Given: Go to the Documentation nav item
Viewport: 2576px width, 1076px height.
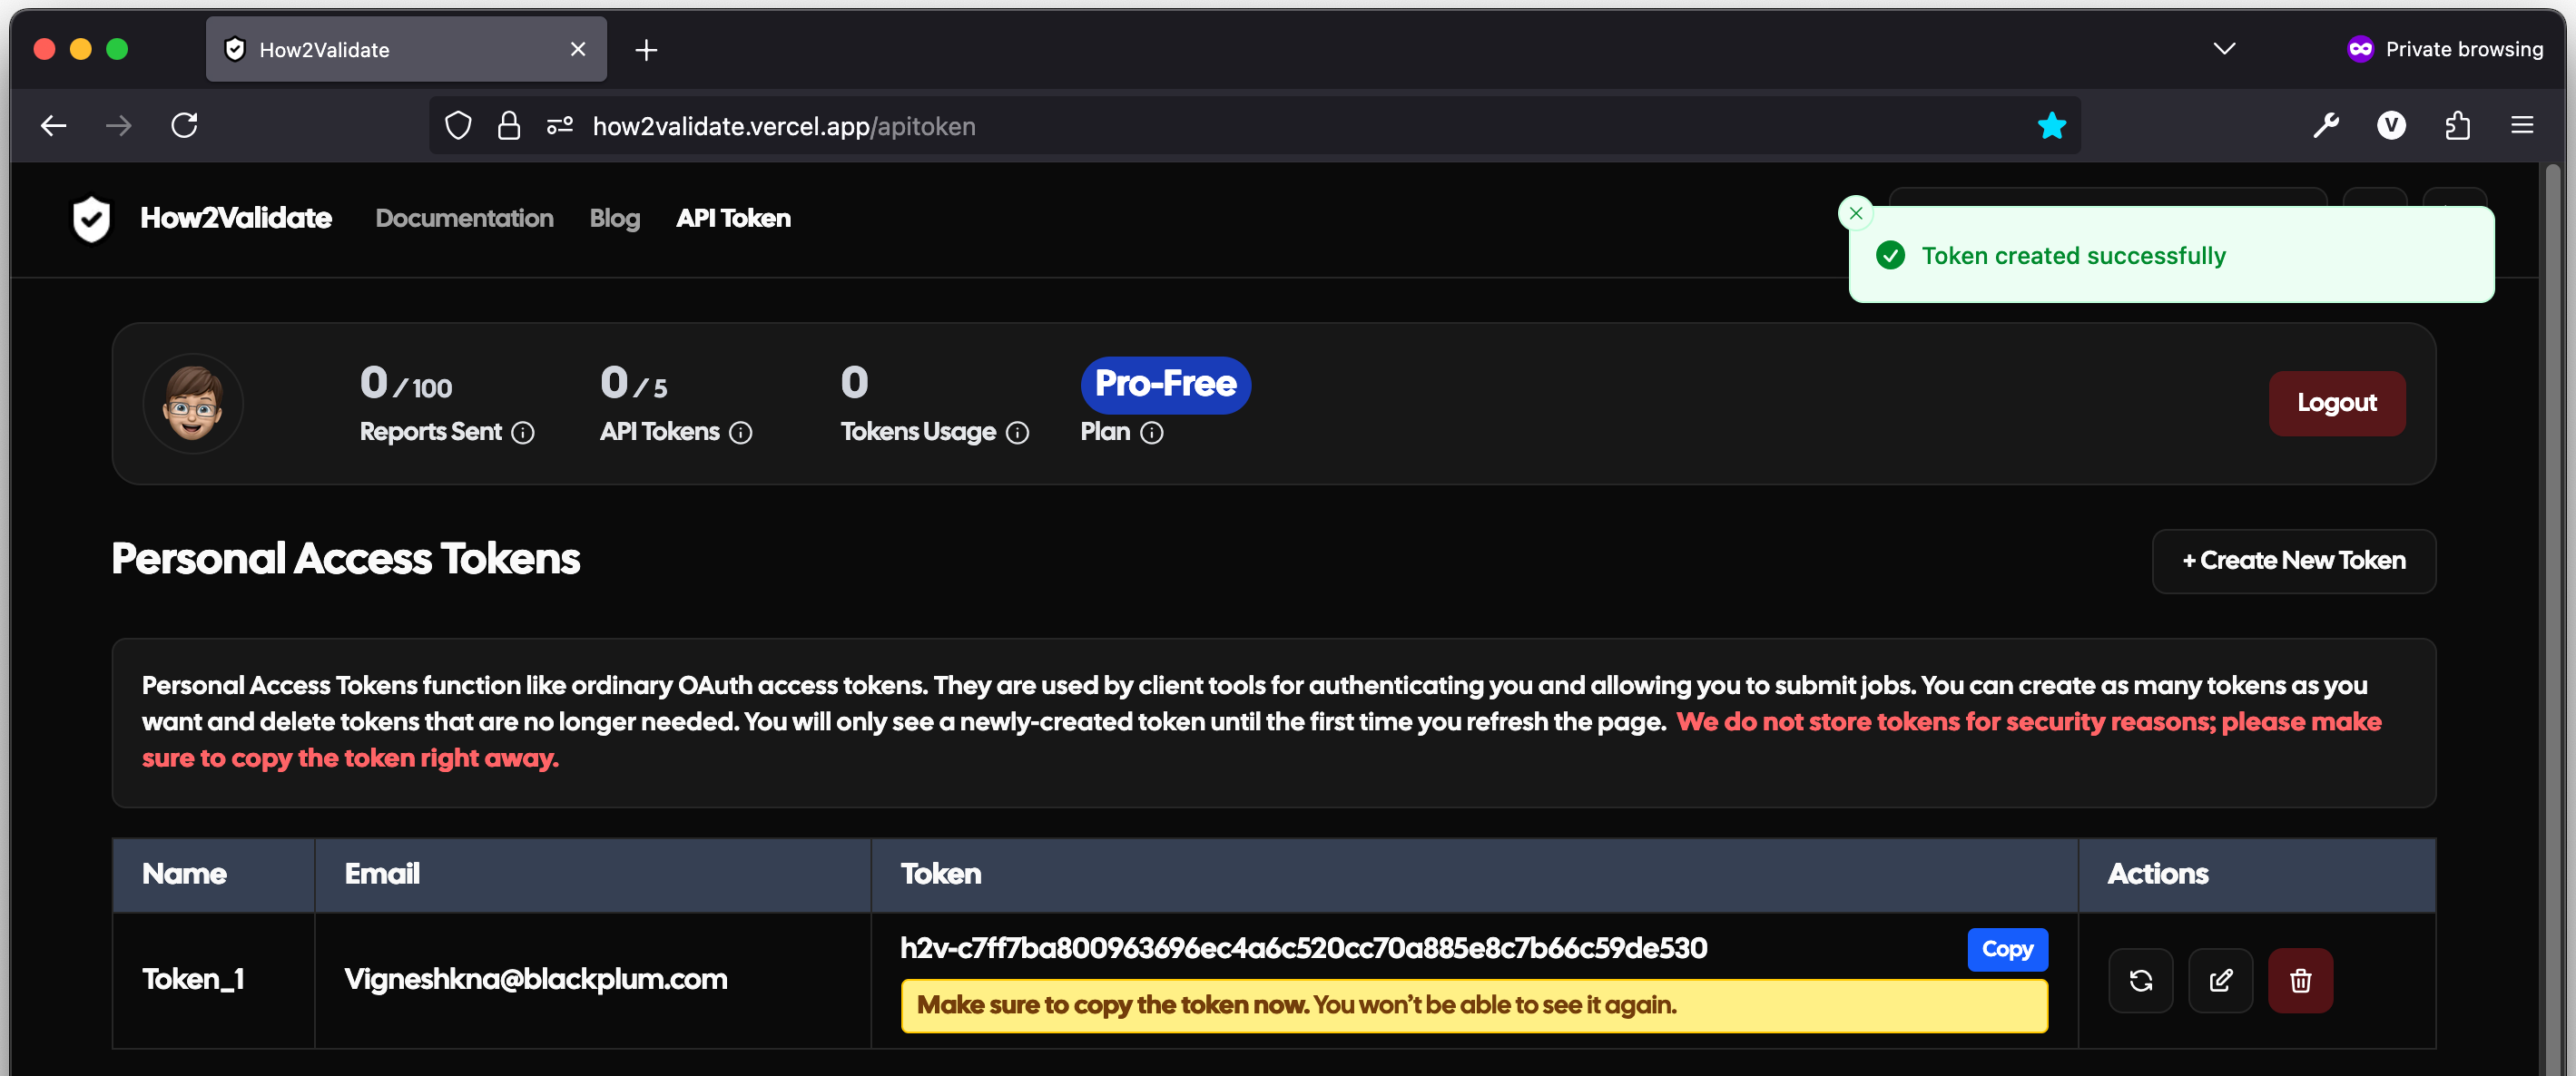Looking at the screenshot, I should (x=464, y=218).
